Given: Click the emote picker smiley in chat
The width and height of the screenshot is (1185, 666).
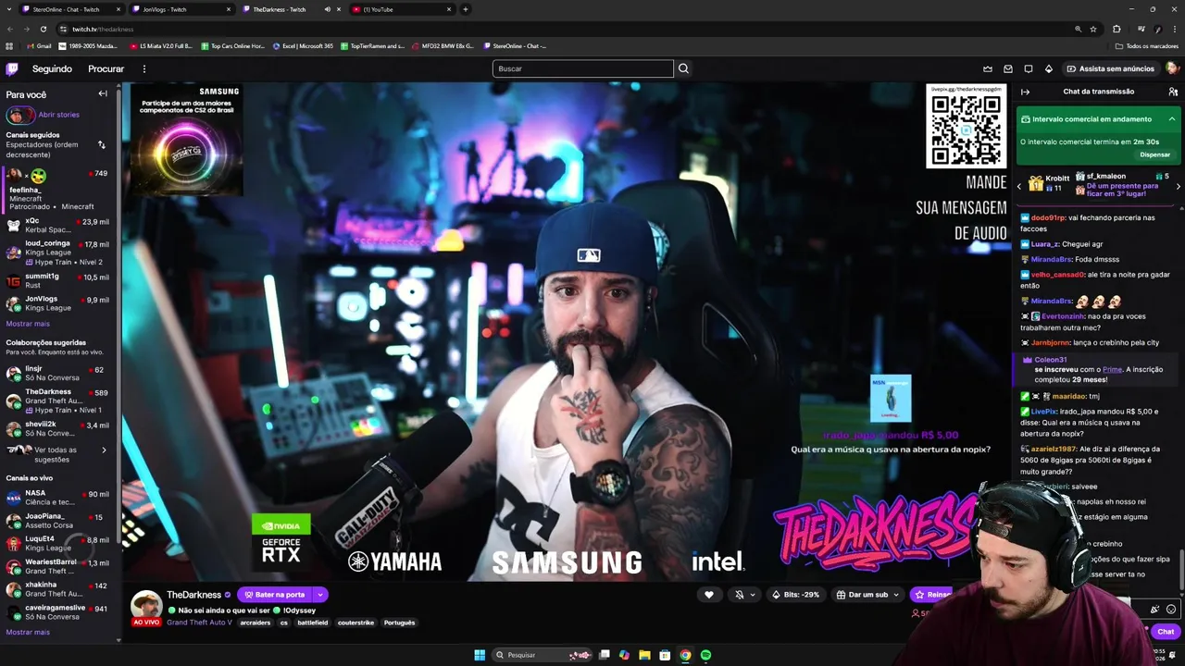Looking at the screenshot, I should 1171,610.
